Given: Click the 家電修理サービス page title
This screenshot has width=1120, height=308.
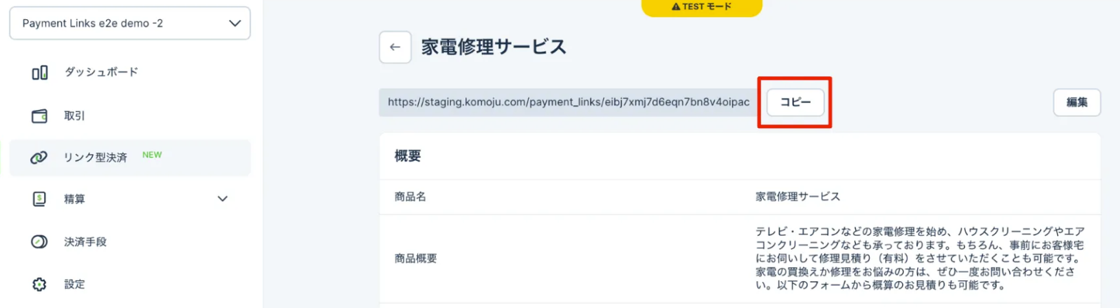Looking at the screenshot, I should tap(494, 47).
